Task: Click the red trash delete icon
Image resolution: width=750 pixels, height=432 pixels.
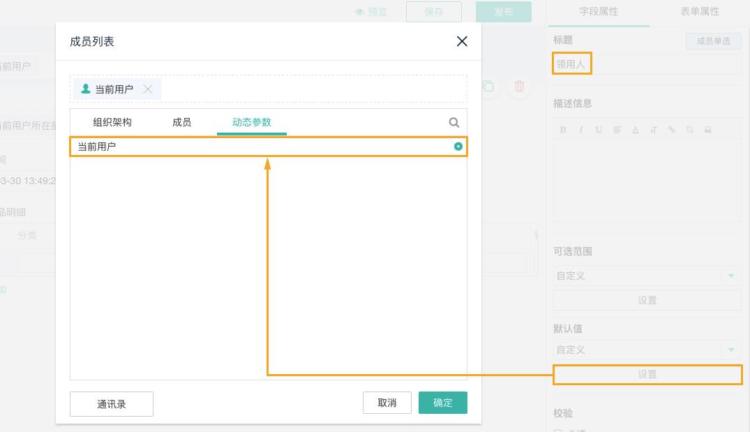Action: point(519,86)
